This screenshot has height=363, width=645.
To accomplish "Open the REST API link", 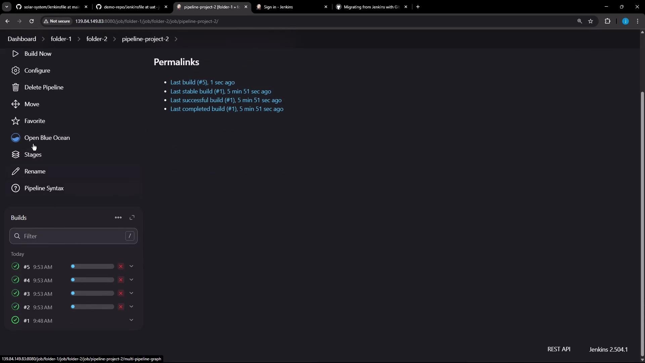I will click(559, 349).
